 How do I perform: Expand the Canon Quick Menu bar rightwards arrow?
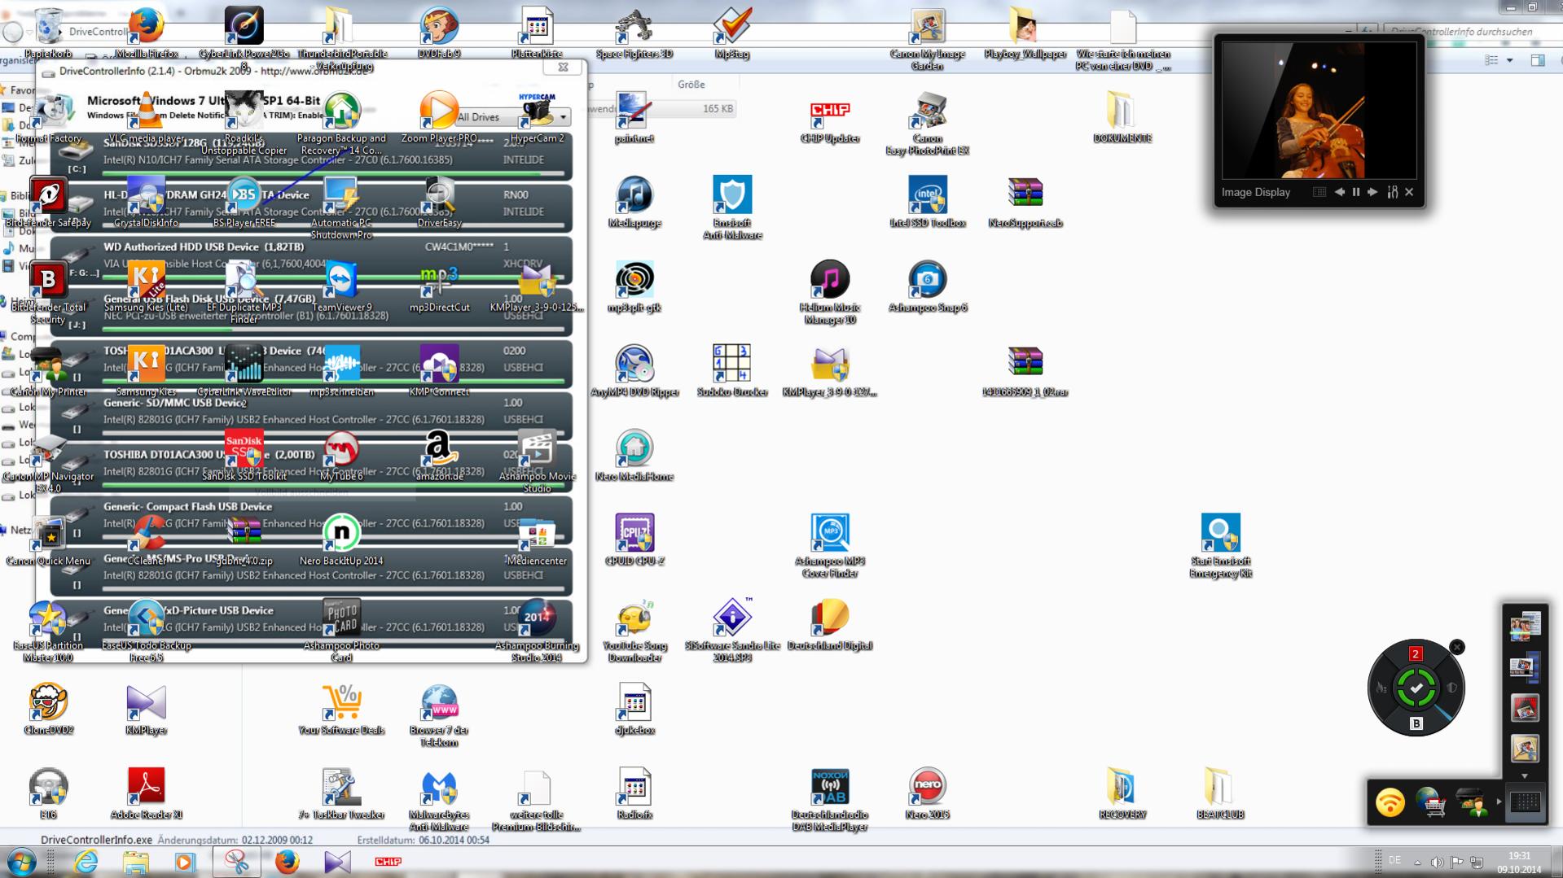point(1499,802)
